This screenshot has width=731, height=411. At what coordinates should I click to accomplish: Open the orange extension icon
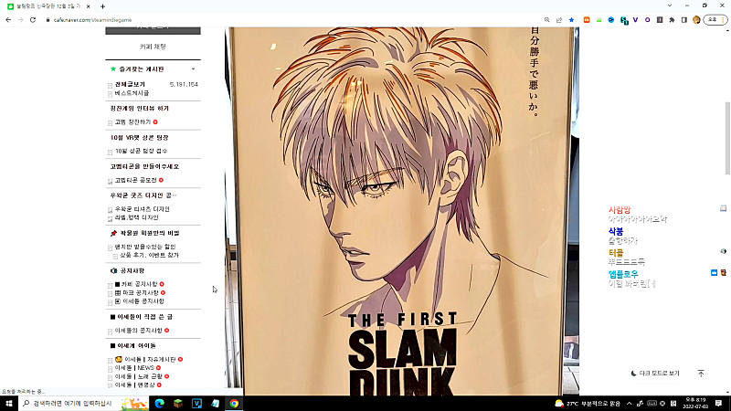coord(587,20)
